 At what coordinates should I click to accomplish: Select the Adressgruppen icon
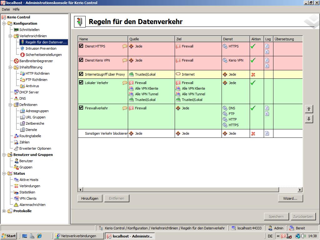pos(22,111)
